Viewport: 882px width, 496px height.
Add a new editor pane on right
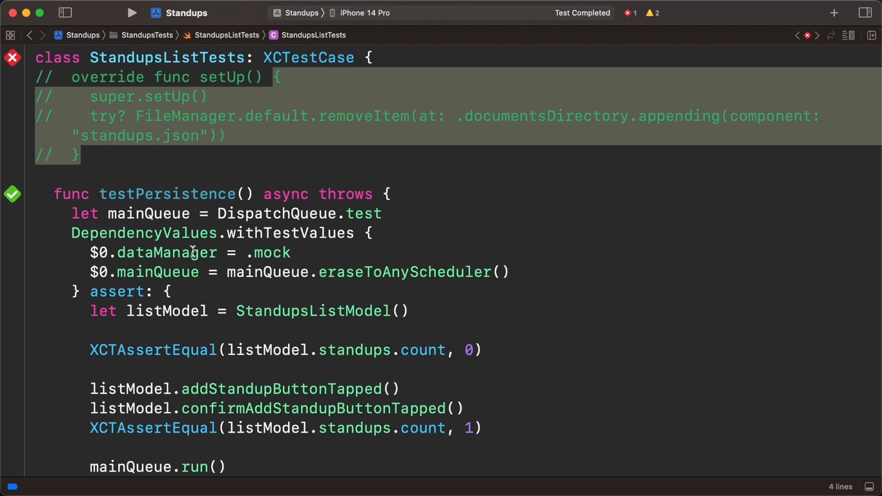(871, 35)
